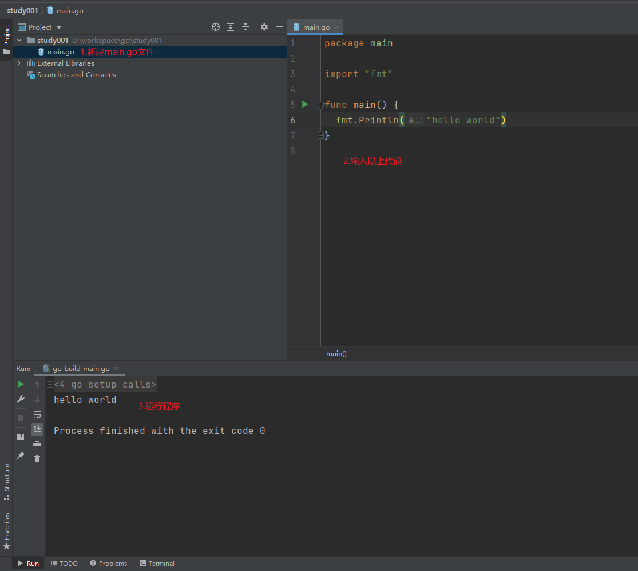Click study001 in the breadcrumb bar
Screen dimensions: 638x571
click(22, 10)
